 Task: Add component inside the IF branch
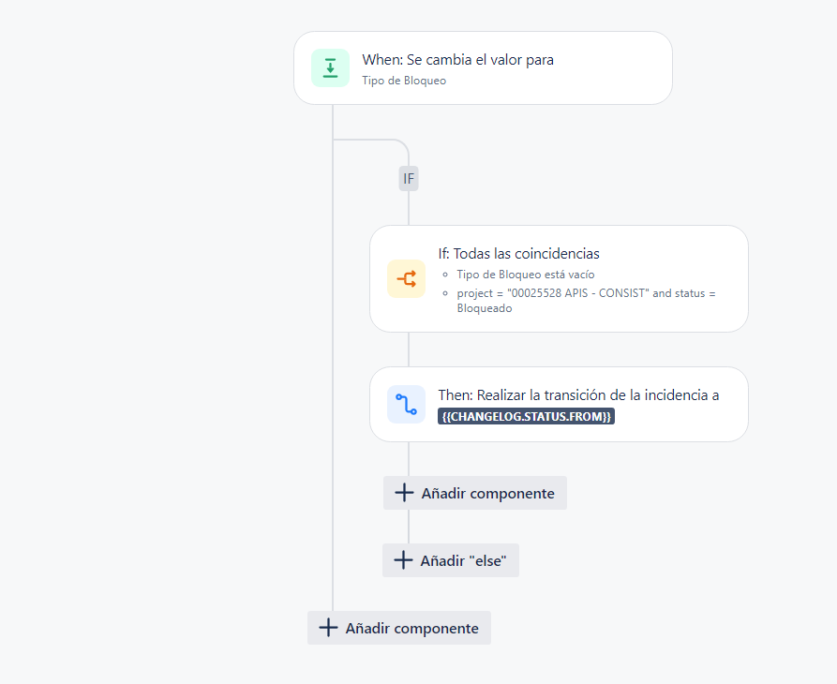tap(475, 493)
